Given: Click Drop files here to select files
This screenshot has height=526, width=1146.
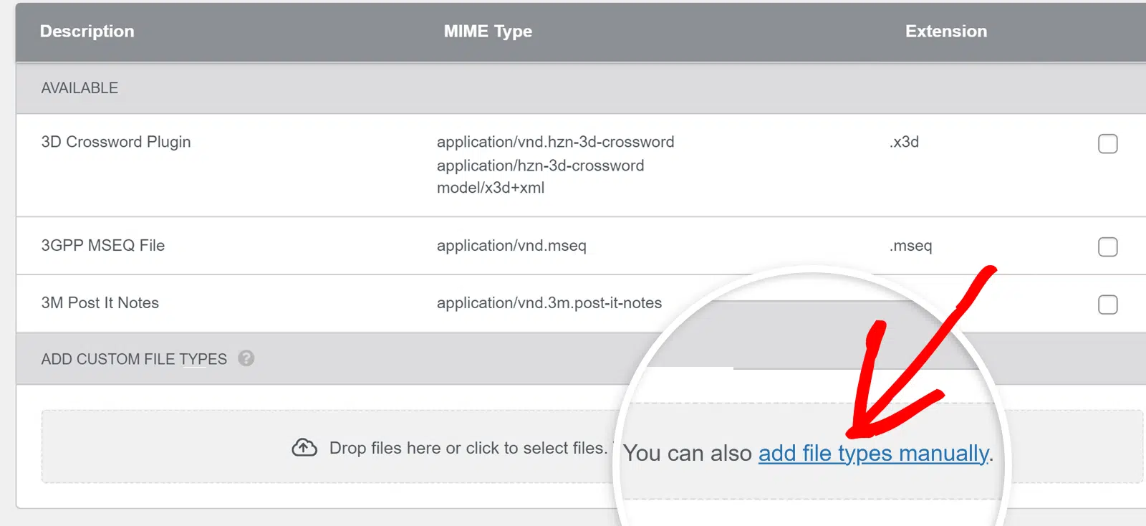Looking at the screenshot, I should click(x=468, y=448).
